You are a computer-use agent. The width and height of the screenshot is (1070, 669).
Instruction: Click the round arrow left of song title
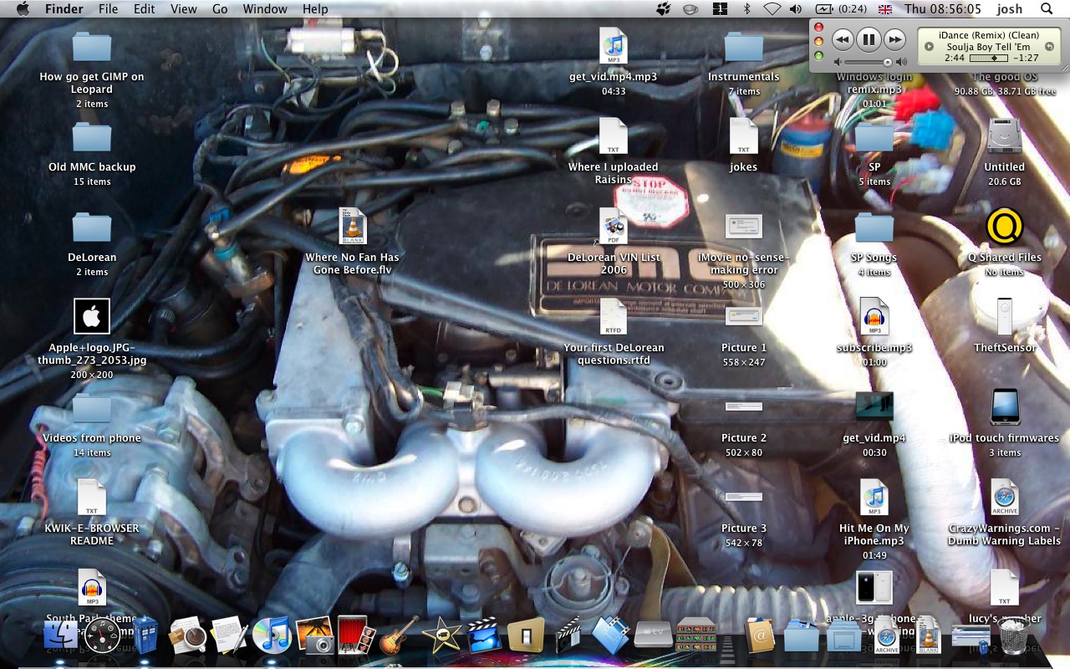point(928,46)
